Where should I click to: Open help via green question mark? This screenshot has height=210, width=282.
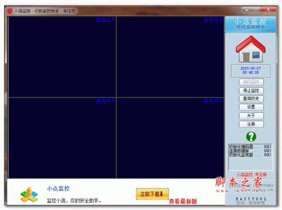pos(251,137)
